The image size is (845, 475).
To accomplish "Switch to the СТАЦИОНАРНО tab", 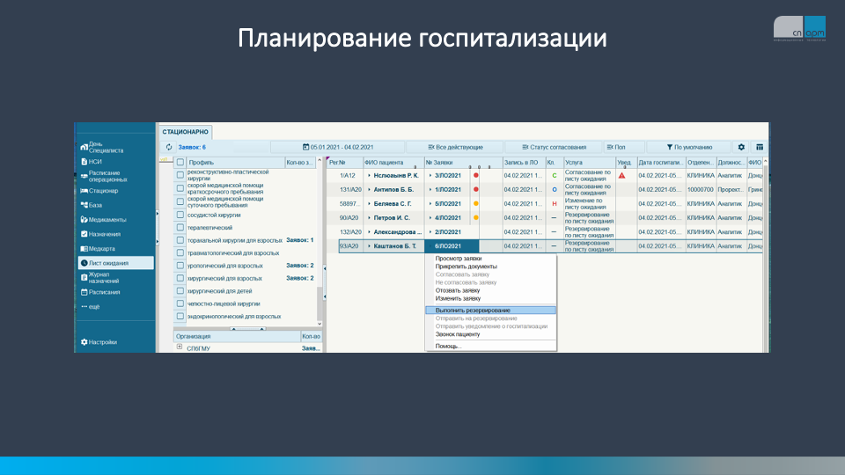I will tap(186, 132).
